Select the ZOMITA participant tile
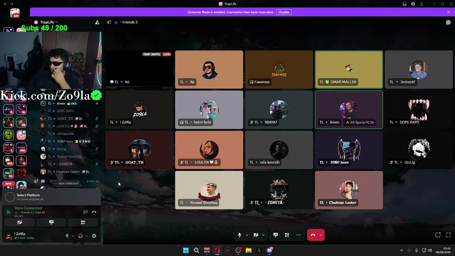This screenshot has width=455, height=256. 279,190
